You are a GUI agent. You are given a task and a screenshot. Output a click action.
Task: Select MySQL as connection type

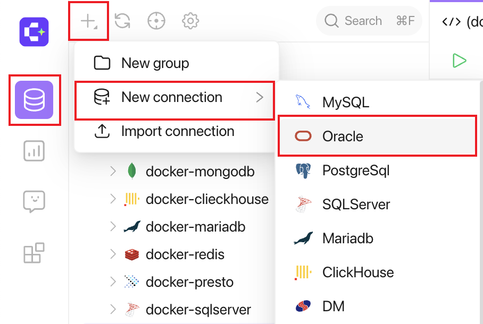pyautogui.click(x=377, y=102)
